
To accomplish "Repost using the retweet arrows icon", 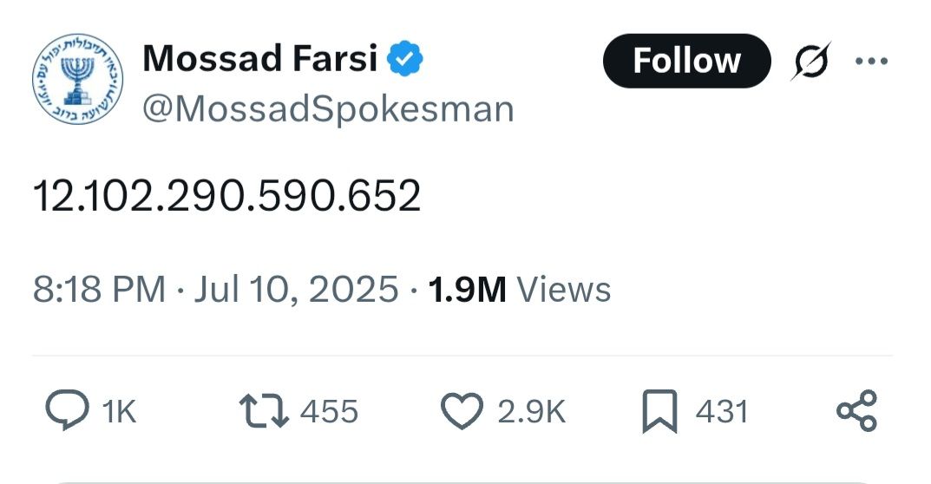I will pos(265,411).
